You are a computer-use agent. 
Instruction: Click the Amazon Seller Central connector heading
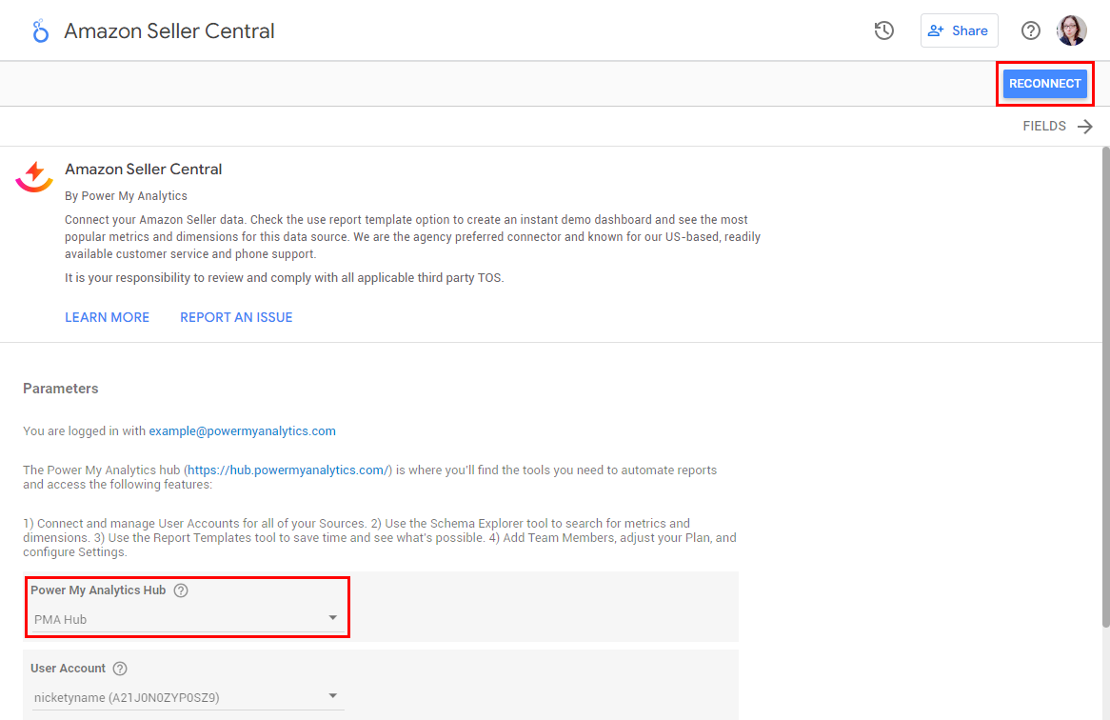point(144,169)
